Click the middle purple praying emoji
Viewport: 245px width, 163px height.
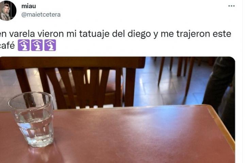pyautogui.click(x=37, y=46)
